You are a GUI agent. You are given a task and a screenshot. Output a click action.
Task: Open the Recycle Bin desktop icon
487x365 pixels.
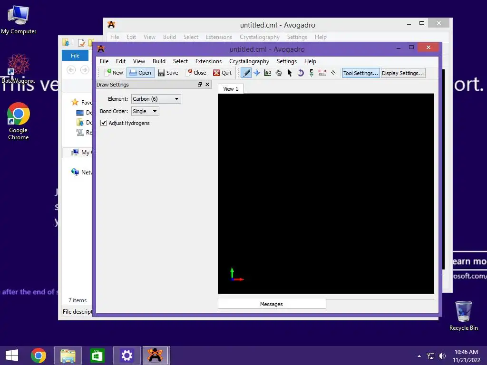click(463, 316)
